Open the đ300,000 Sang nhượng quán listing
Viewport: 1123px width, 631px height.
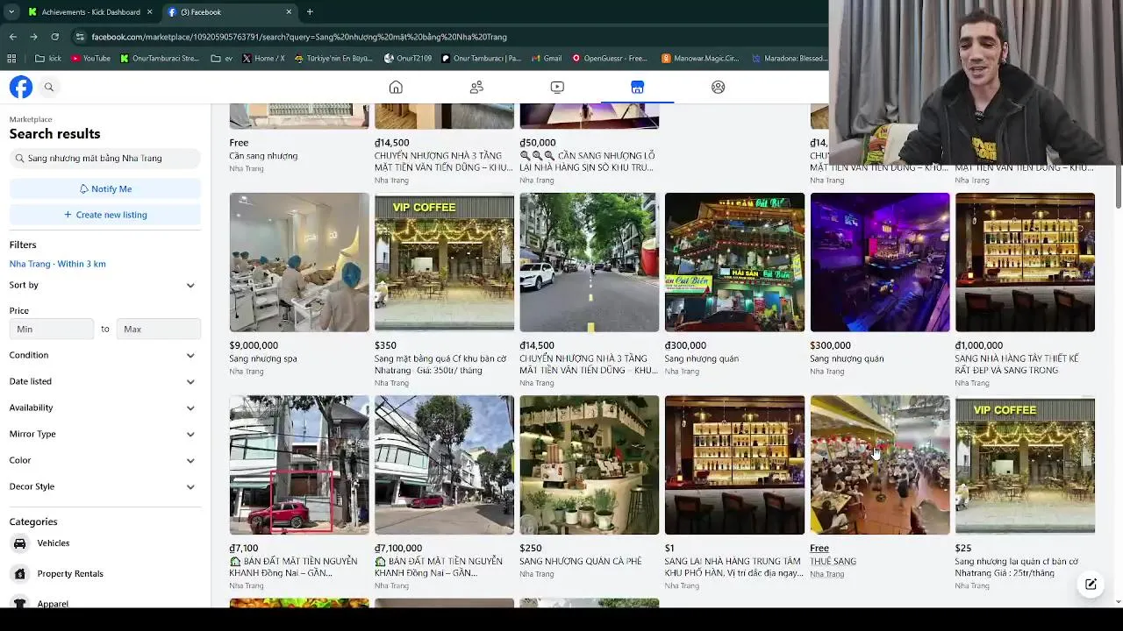pyautogui.click(x=734, y=262)
